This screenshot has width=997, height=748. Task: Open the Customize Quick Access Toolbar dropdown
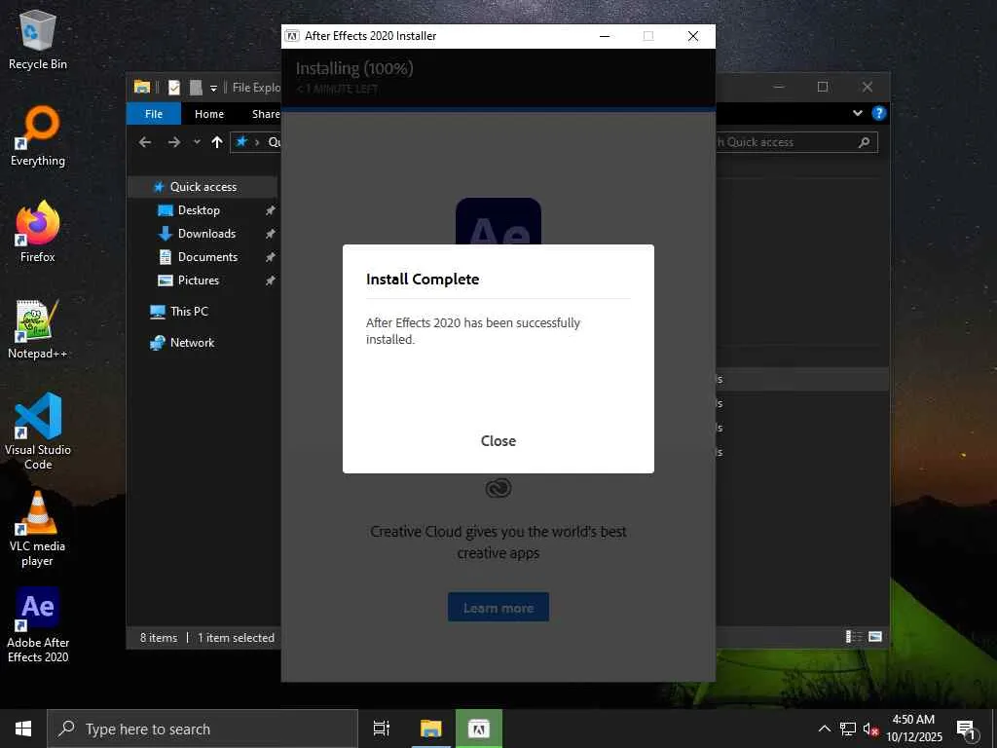coord(213,88)
